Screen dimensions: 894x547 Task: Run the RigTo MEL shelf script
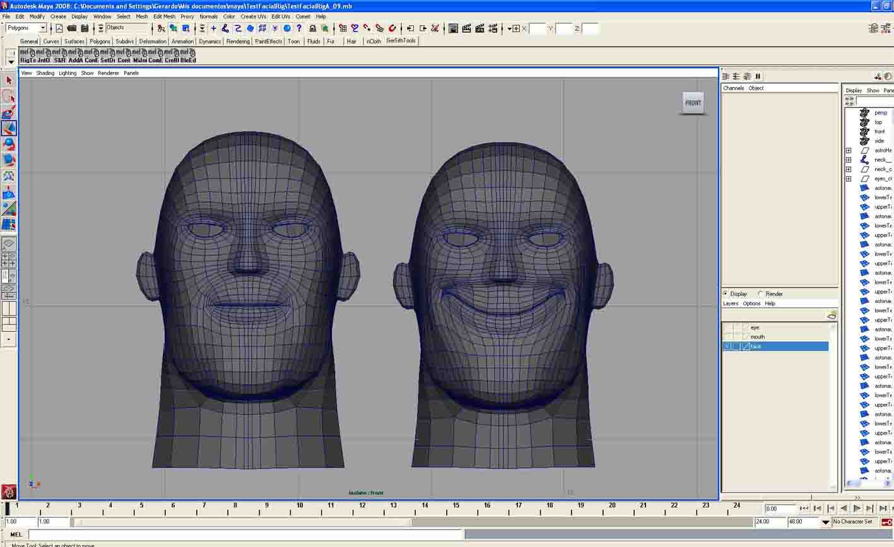(28, 56)
